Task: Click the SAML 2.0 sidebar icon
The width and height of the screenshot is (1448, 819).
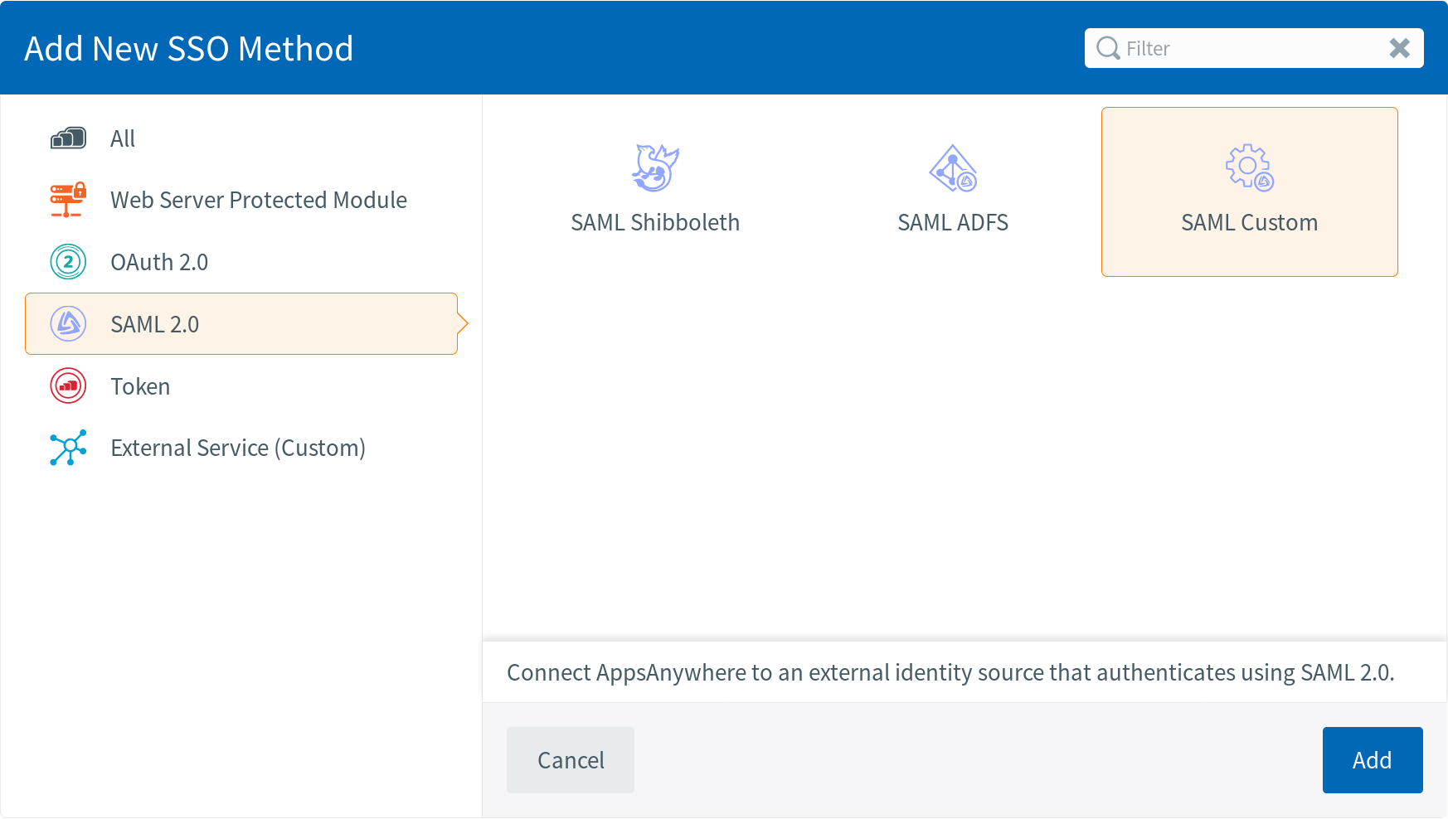Action: click(68, 324)
